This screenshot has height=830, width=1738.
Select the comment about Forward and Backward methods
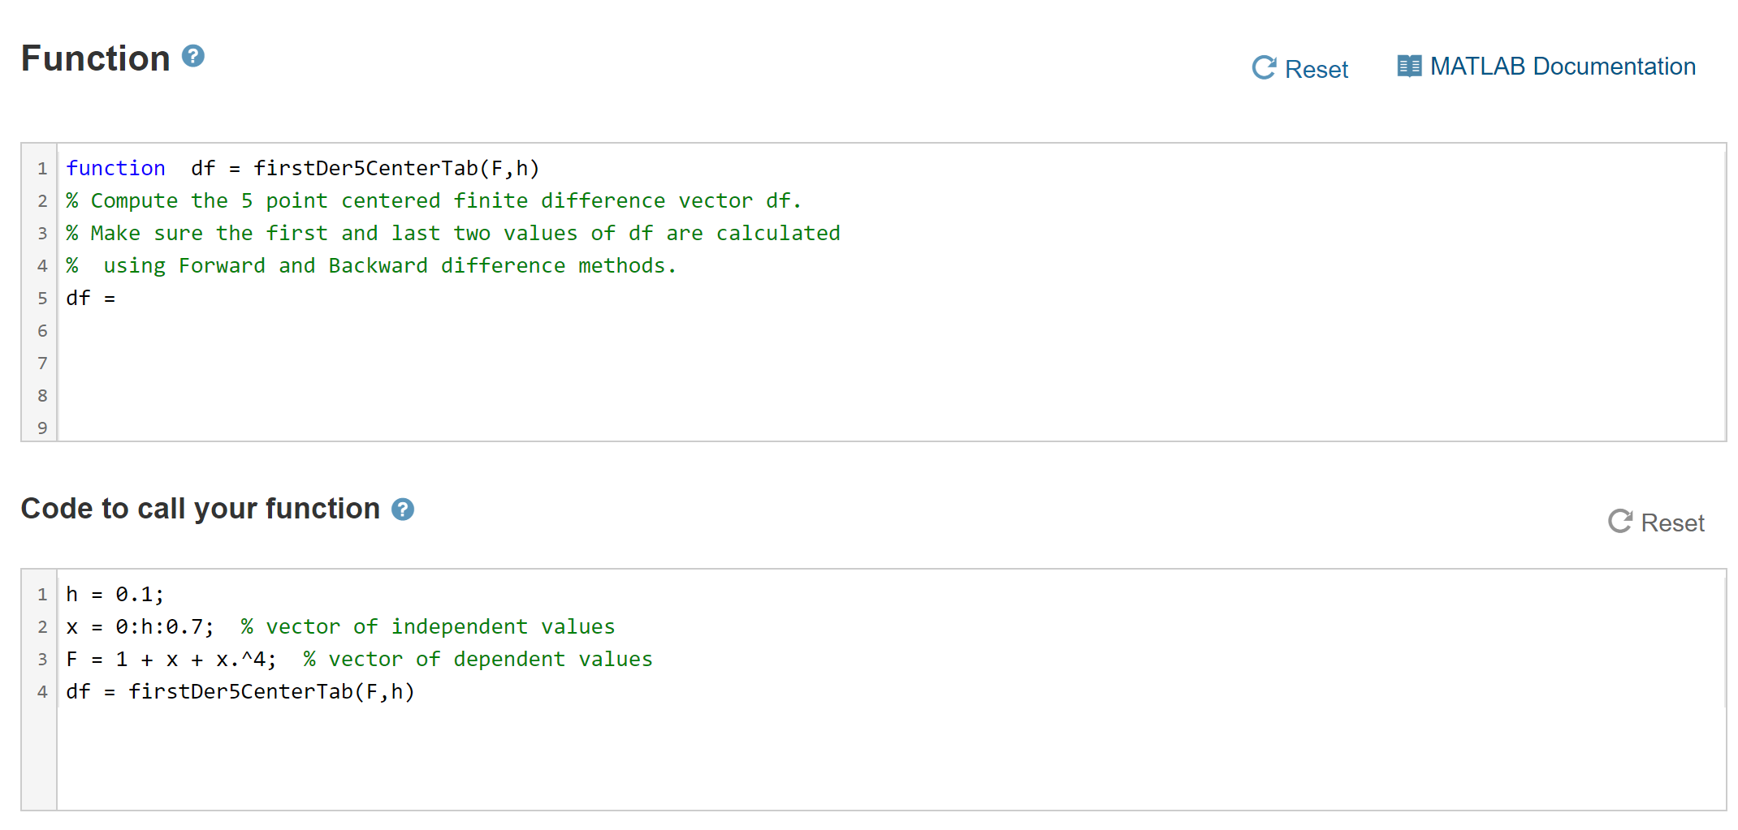pos(372,265)
